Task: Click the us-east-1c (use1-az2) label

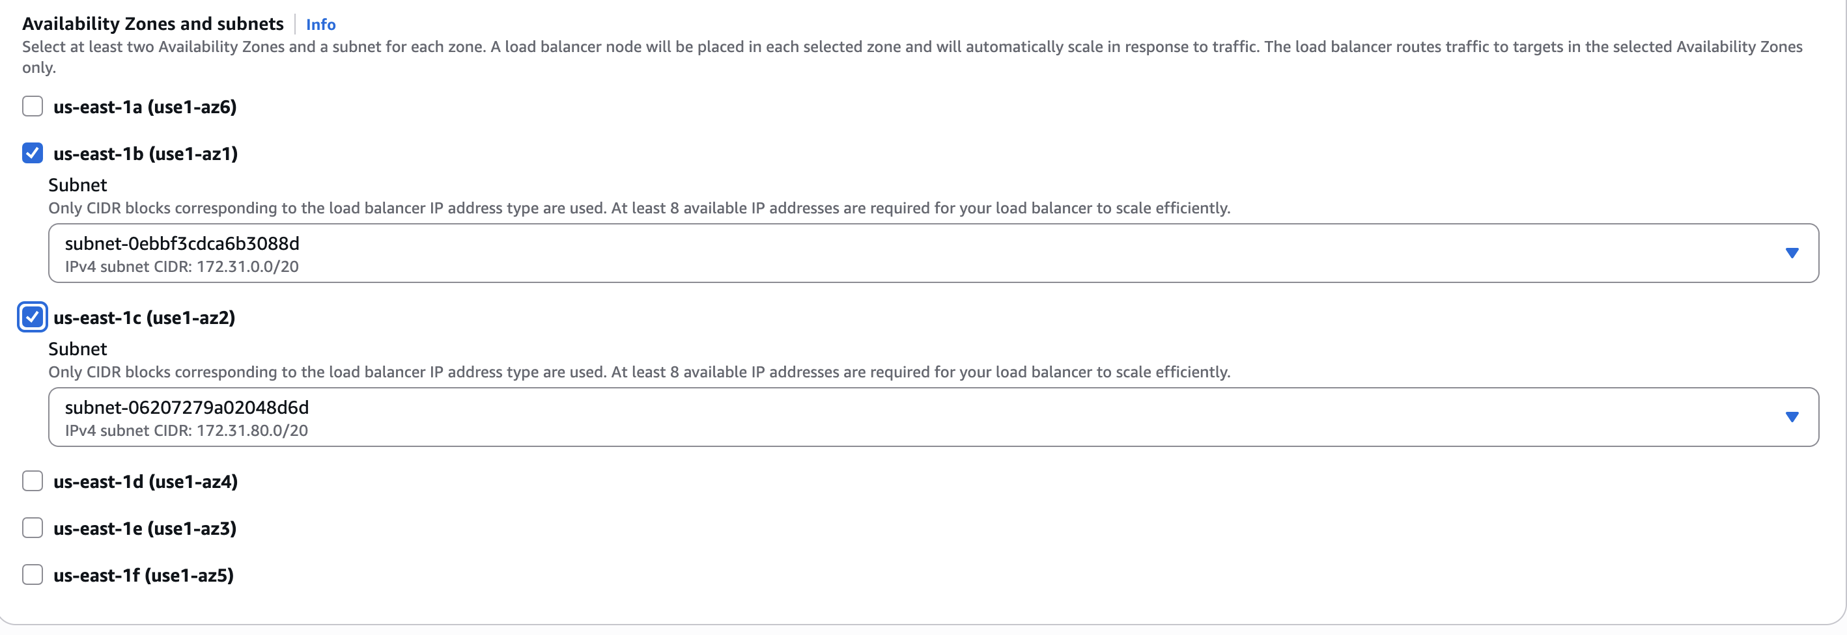Action: [144, 317]
